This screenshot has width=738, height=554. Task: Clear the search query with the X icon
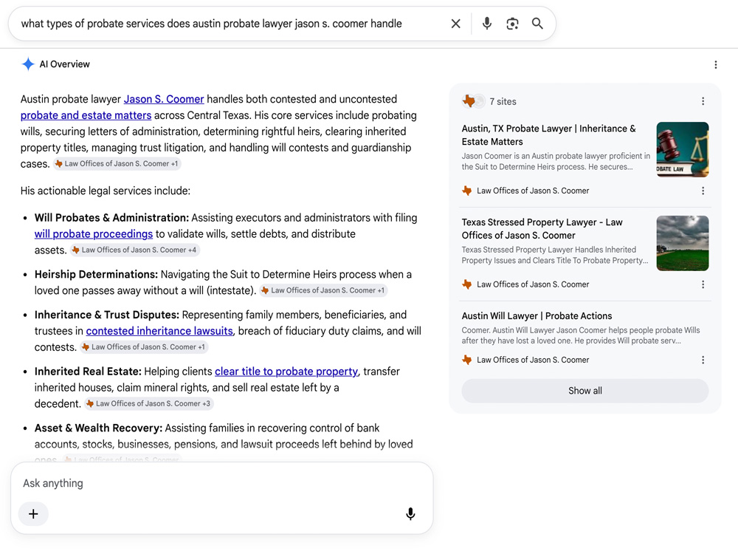455,24
